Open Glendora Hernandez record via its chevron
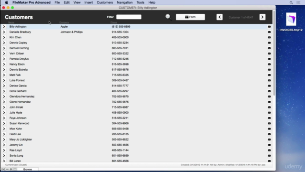305x172 pixels. click(x=4, y=97)
